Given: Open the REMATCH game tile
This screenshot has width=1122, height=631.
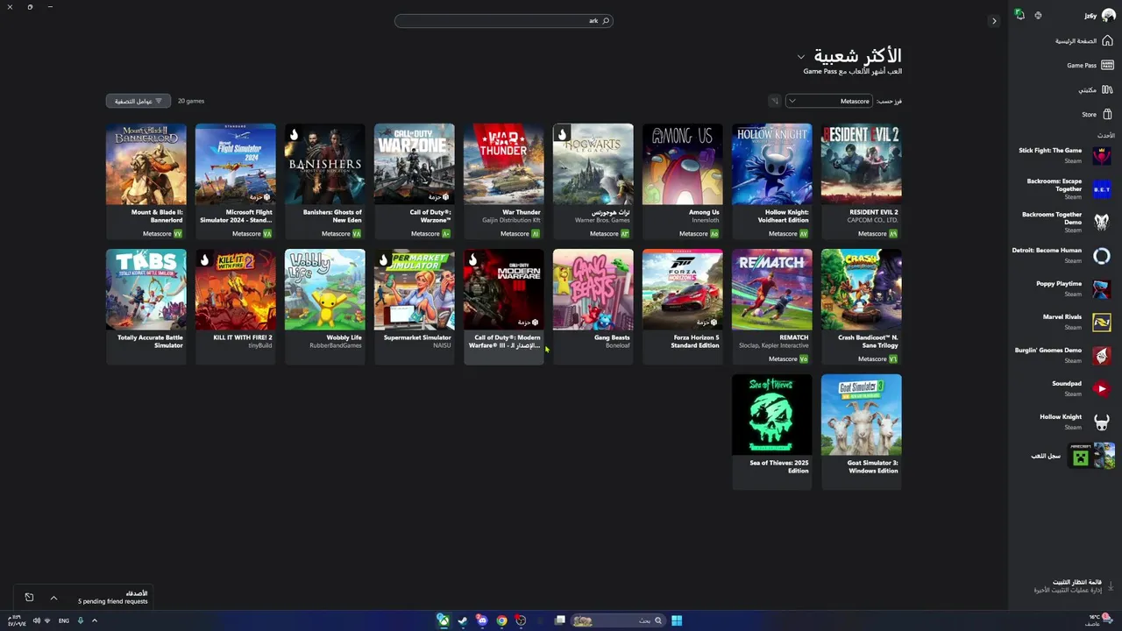Looking at the screenshot, I should coord(771,306).
